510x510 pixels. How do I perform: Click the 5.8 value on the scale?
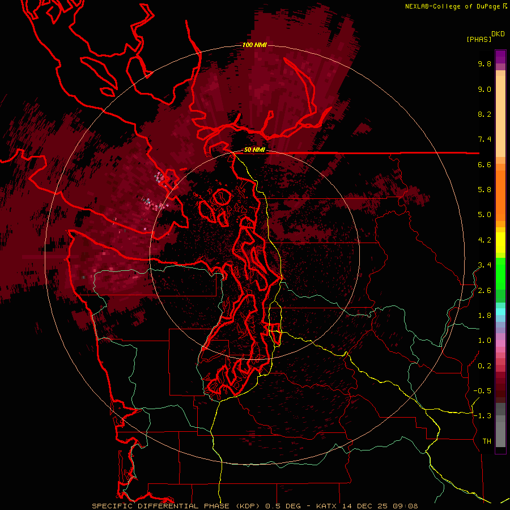tap(484, 190)
